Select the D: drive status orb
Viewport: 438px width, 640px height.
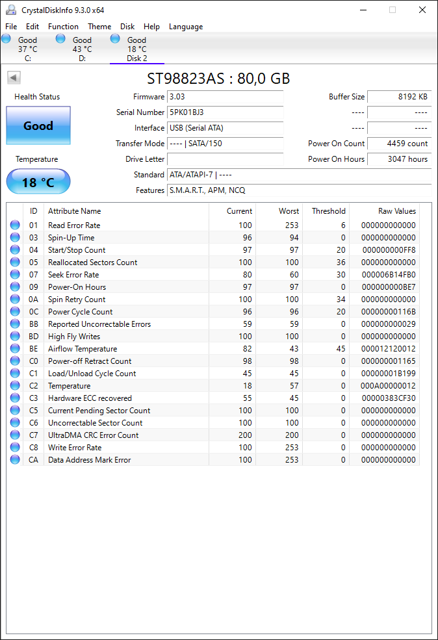pyautogui.click(x=60, y=39)
